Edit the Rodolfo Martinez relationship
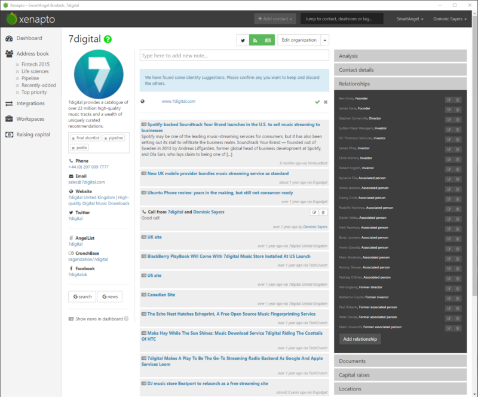Screen dimensions: 478x397 click(x=449, y=209)
